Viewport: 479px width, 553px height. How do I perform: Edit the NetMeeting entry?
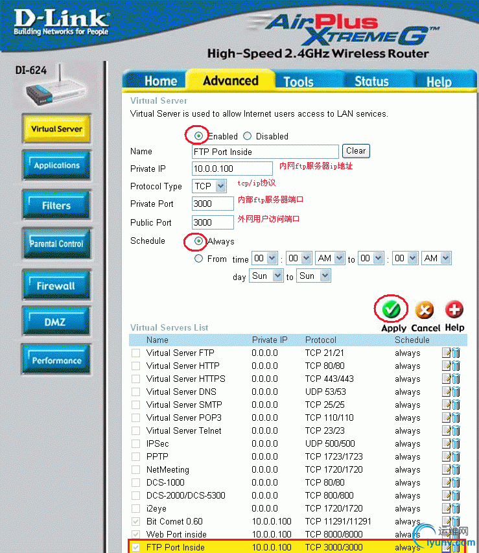tap(446, 469)
